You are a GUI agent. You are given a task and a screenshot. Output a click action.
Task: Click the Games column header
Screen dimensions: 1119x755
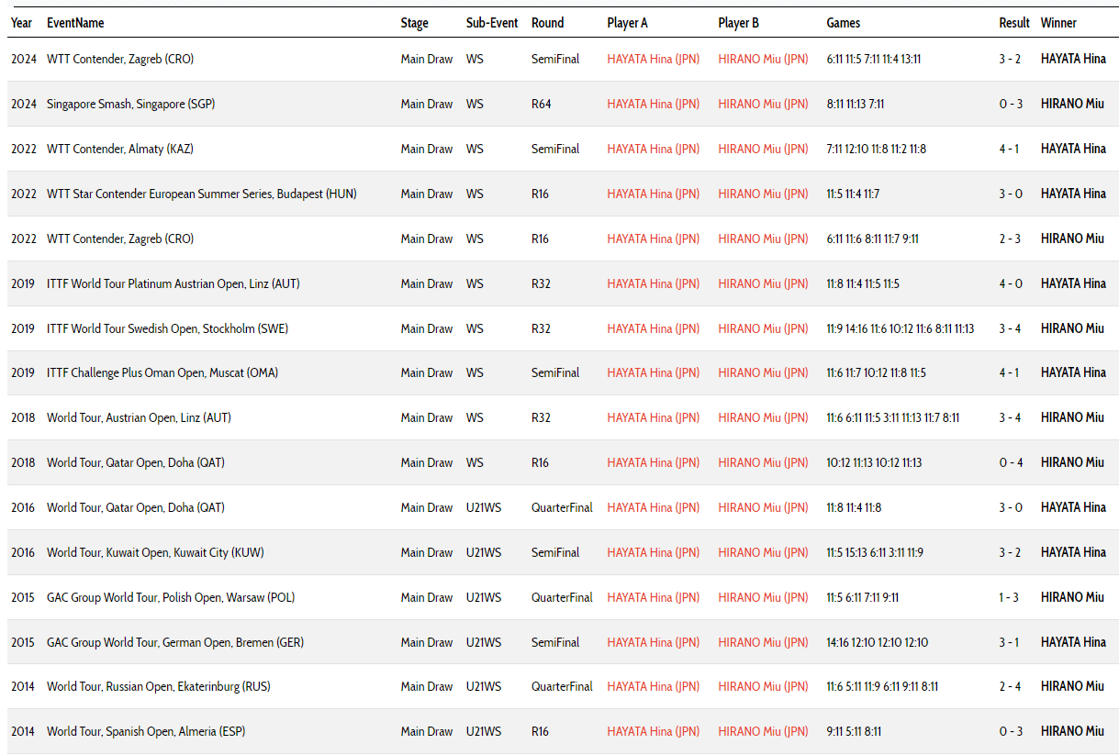point(844,23)
